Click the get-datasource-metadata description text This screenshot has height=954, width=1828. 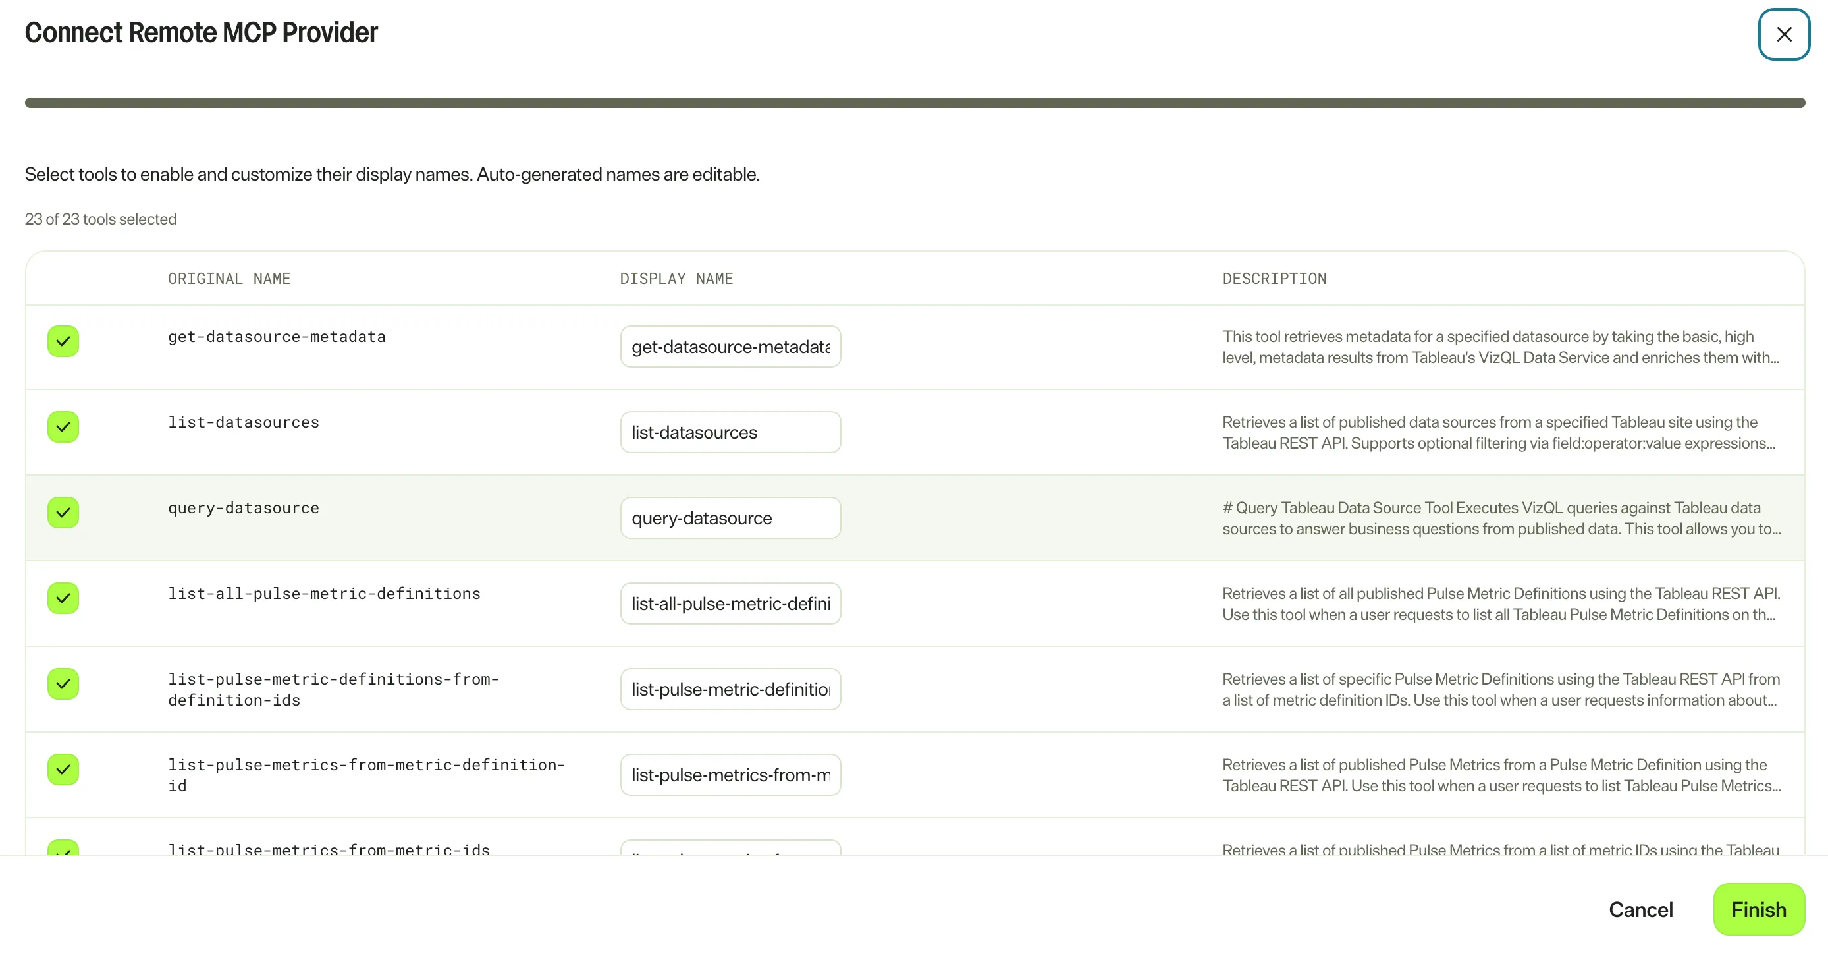[1500, 347]
